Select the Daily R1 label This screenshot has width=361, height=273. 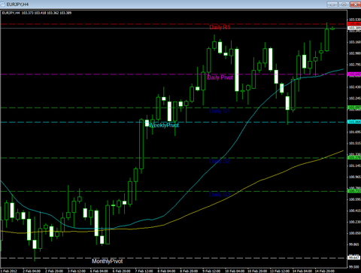click(x=220, y=27)
